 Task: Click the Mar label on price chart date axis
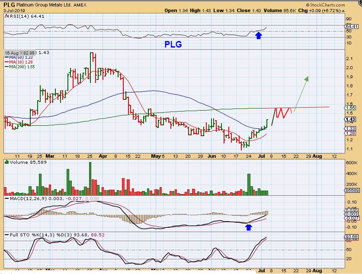[50, 156]
